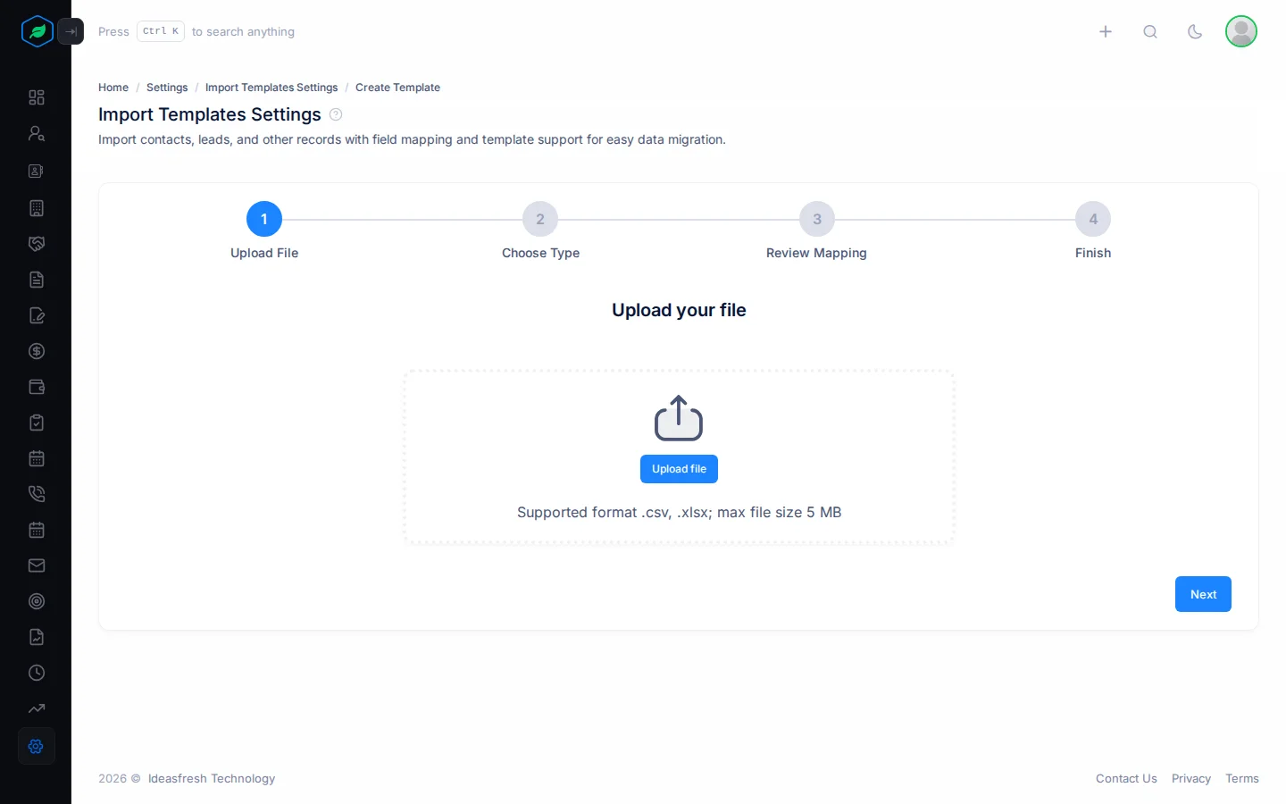Screen dimensions: 1286x804
Task: Open the chart report file icon
Action: [37, 637]
